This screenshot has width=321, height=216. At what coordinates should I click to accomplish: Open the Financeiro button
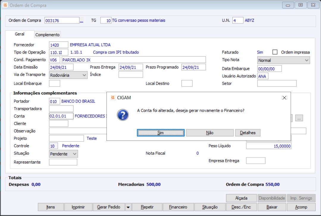[x=178, y=207]
